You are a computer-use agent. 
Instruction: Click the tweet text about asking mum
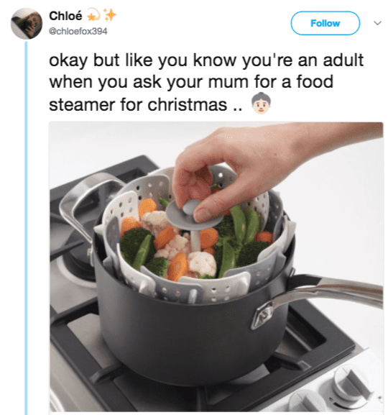[x=206, y=82]
